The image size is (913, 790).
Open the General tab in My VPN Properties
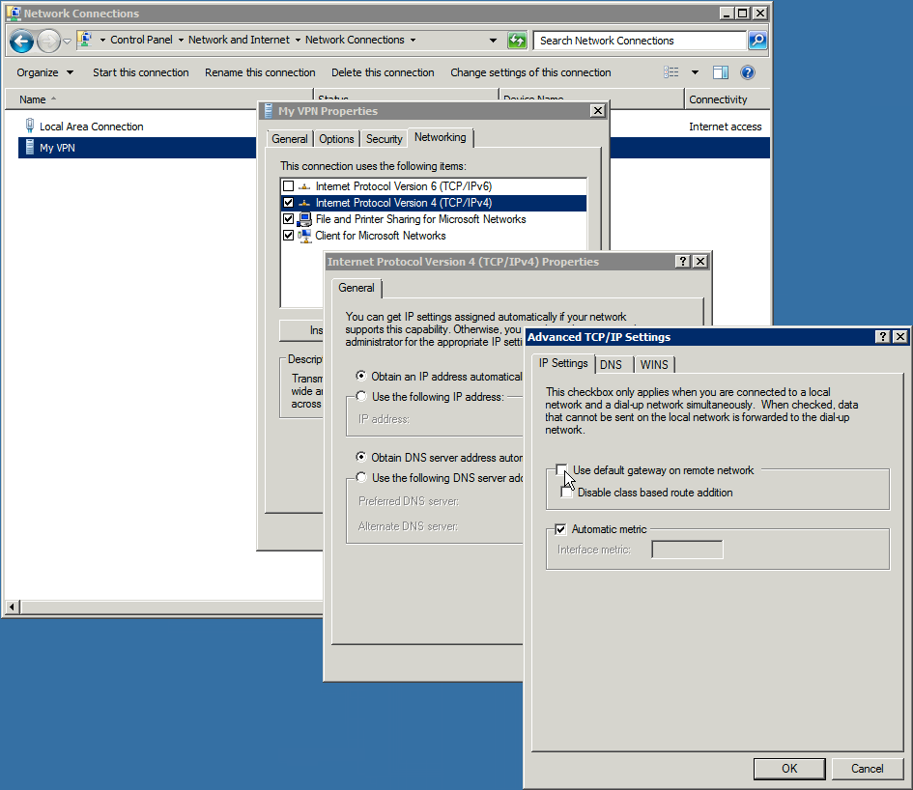click(290, 138)
